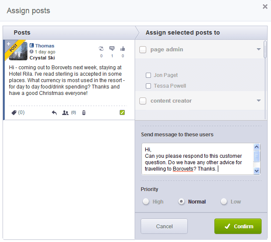Expand the content creator group arrow

pyautogui.click(x=259, y=101)
